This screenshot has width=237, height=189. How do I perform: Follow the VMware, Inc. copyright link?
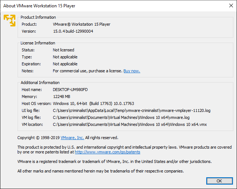72,138
